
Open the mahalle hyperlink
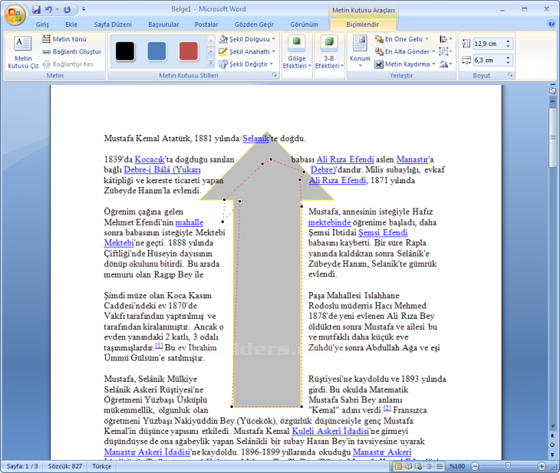[x=189, y=222]
